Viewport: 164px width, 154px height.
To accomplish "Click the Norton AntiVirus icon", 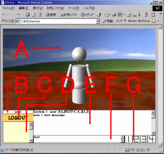I will click(x=154, y=21).
